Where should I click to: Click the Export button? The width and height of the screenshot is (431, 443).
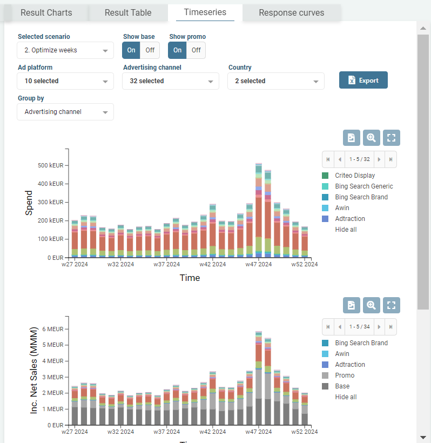[x=363, y=80]
